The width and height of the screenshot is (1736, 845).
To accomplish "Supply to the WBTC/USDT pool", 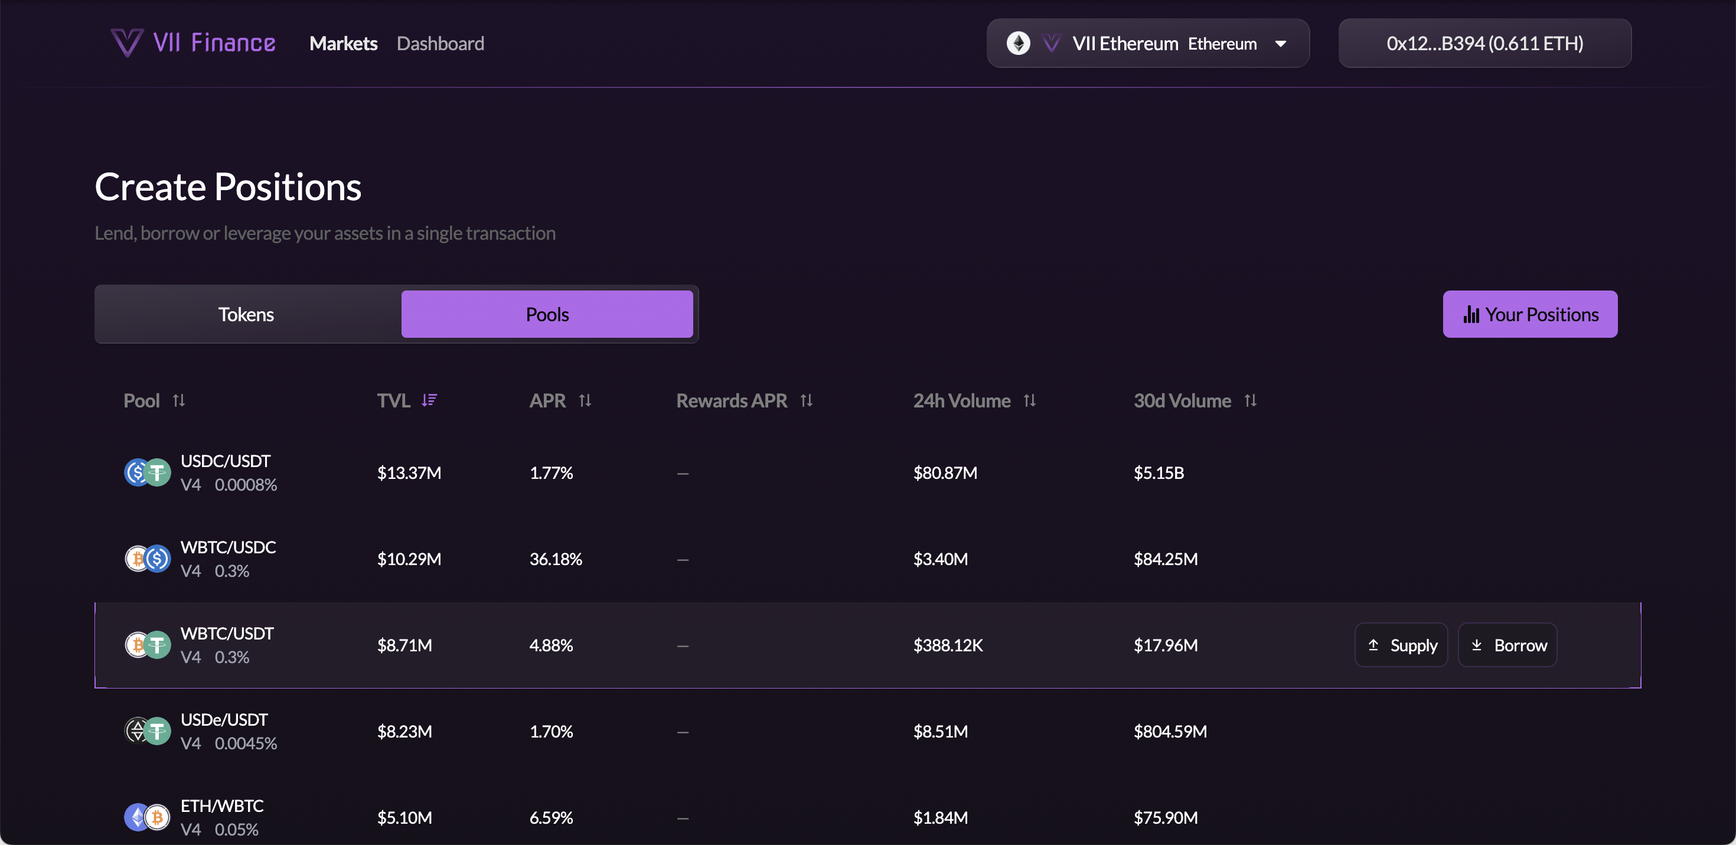I will point(1401,645).
